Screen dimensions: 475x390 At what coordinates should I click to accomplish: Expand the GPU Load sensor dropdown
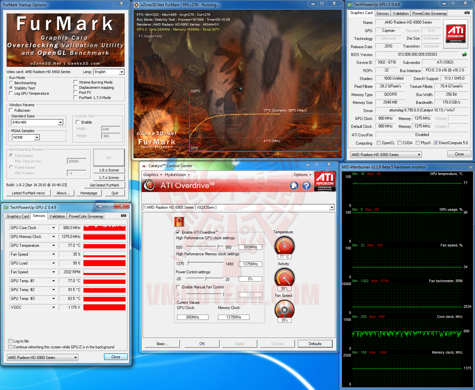pyautogui.click(x=53, y=263)
